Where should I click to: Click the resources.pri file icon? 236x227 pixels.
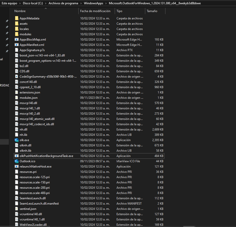[17, 172]
